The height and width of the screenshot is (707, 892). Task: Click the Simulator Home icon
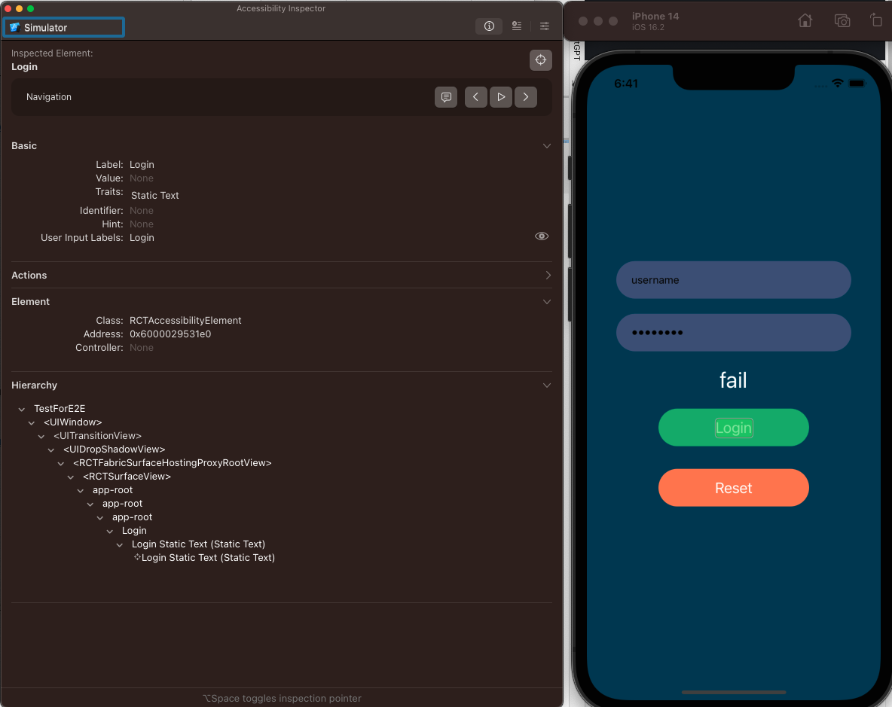[805, 21]
